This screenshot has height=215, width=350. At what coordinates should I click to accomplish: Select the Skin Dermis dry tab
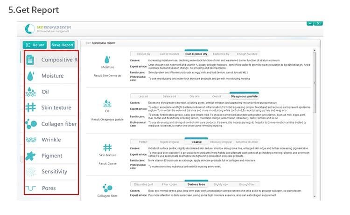click(196, 54)
